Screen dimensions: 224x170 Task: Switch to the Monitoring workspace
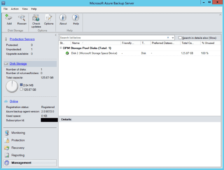18,133
